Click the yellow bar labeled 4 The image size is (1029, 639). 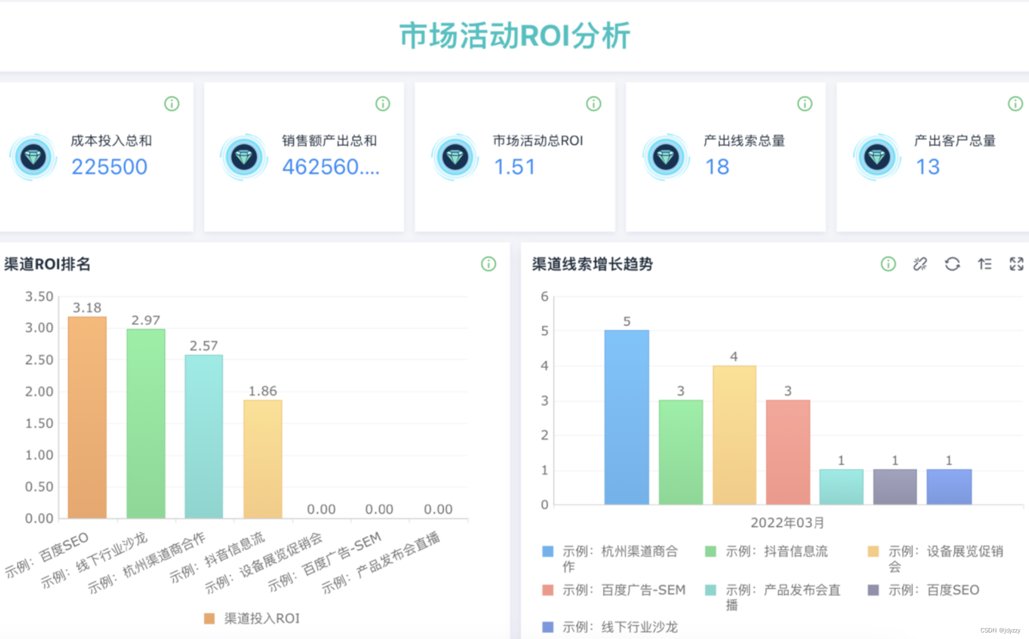(734, 435)
